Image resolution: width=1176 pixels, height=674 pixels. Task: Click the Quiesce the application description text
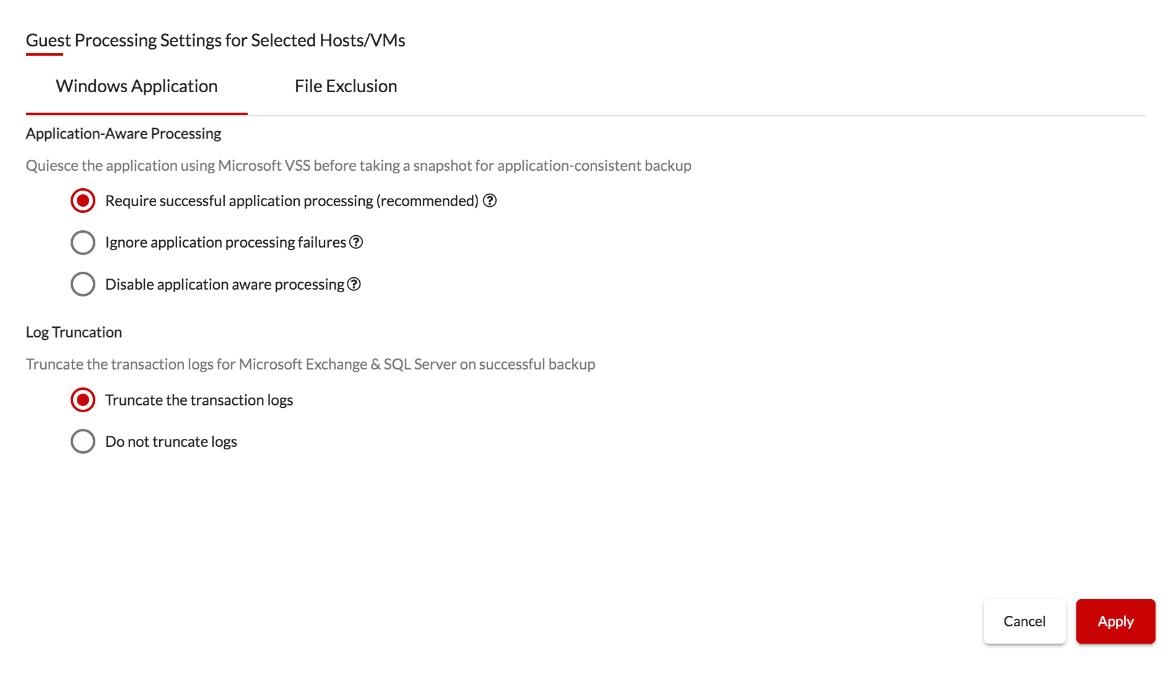[359, 166]
